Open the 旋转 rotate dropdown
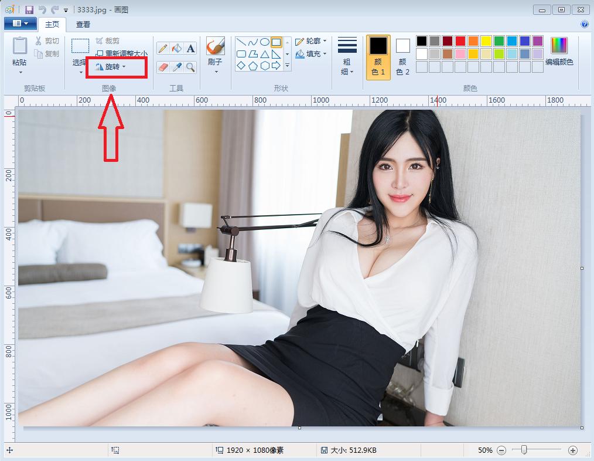The width and height of the screenshot is (594, 461). 115,66
